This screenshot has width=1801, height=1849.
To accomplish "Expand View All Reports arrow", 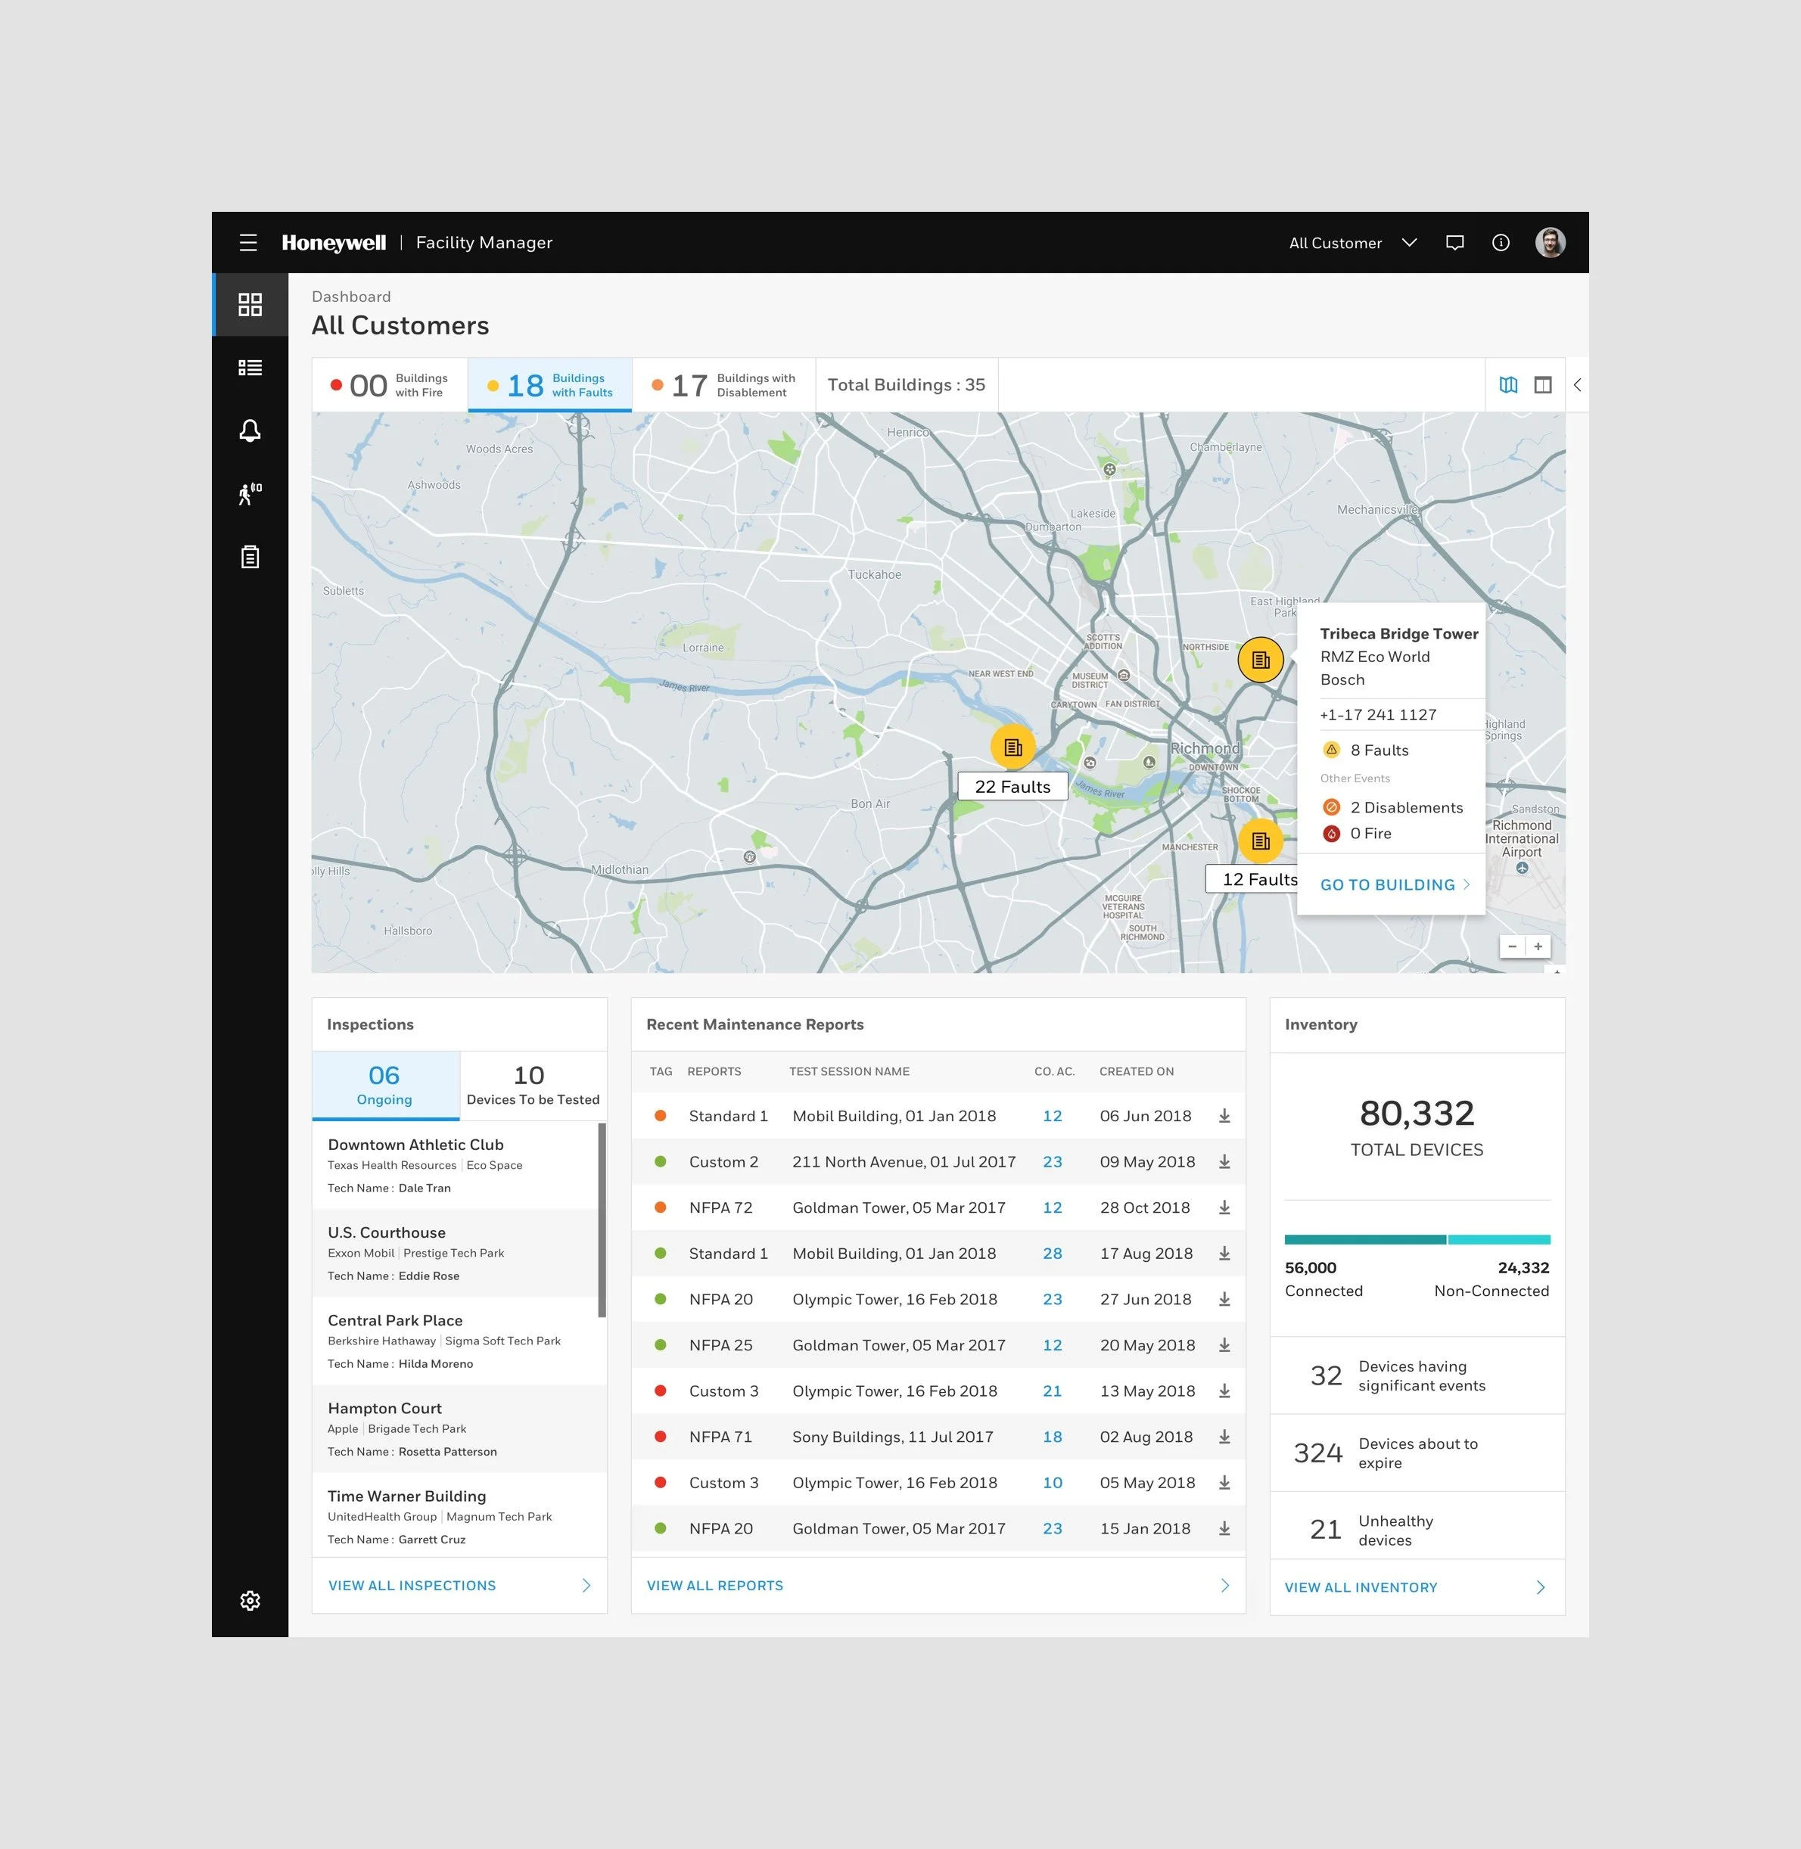I will coord(1224,1585).
